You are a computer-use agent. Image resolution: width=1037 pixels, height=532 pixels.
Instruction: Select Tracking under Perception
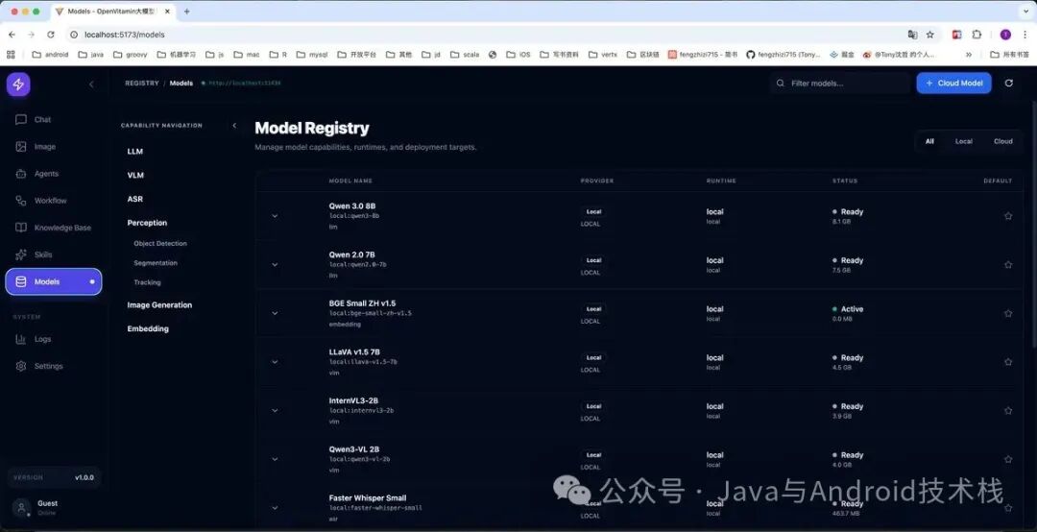point(147,282)
